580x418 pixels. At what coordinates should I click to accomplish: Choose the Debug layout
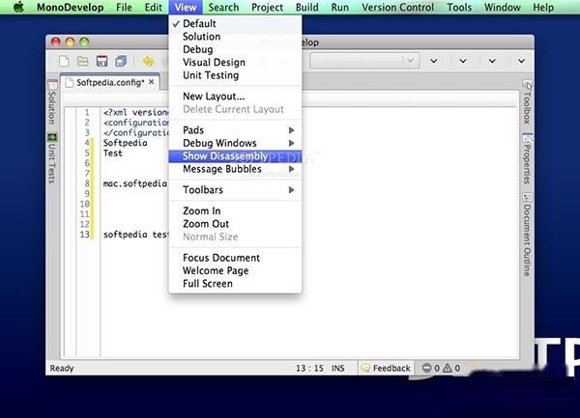pos(235,49)
